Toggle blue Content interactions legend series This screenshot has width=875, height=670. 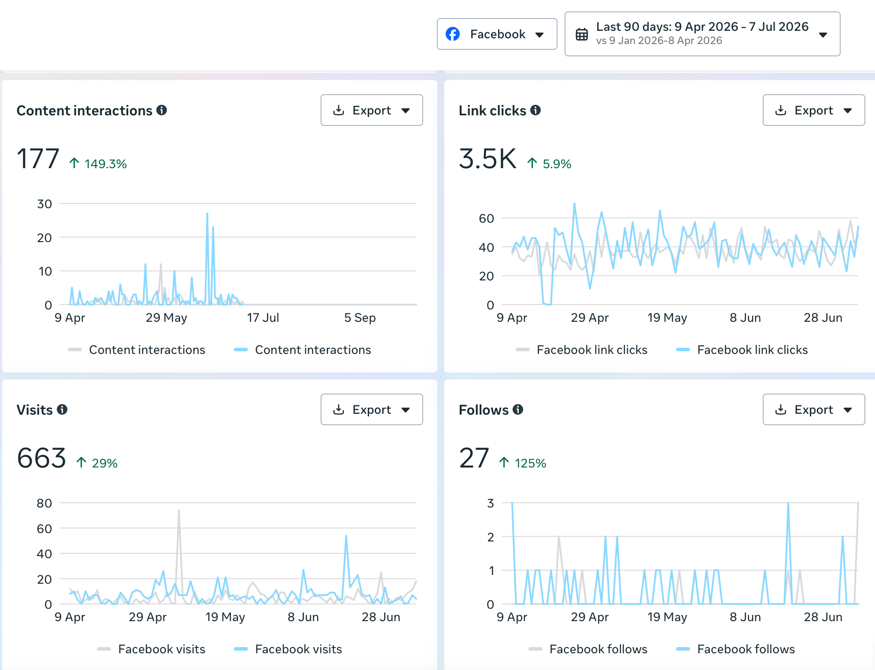tap(303, 350)
